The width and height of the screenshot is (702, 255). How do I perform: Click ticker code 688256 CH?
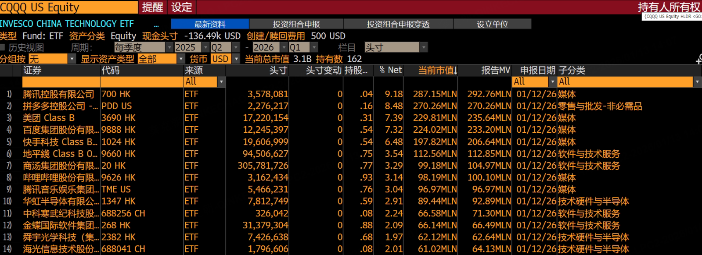pyautogui.click(x=123, y=213)
